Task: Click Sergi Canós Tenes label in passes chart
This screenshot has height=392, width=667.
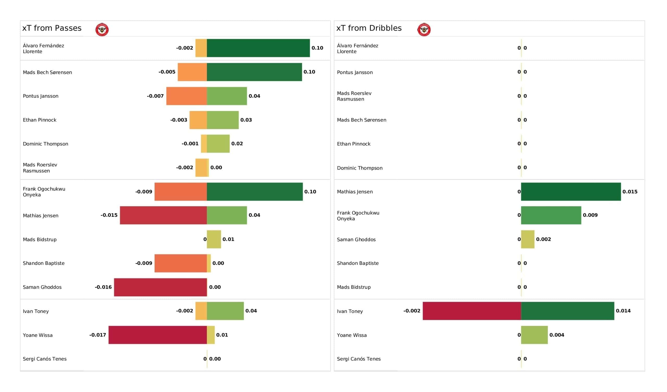Action: pos(45,359)
